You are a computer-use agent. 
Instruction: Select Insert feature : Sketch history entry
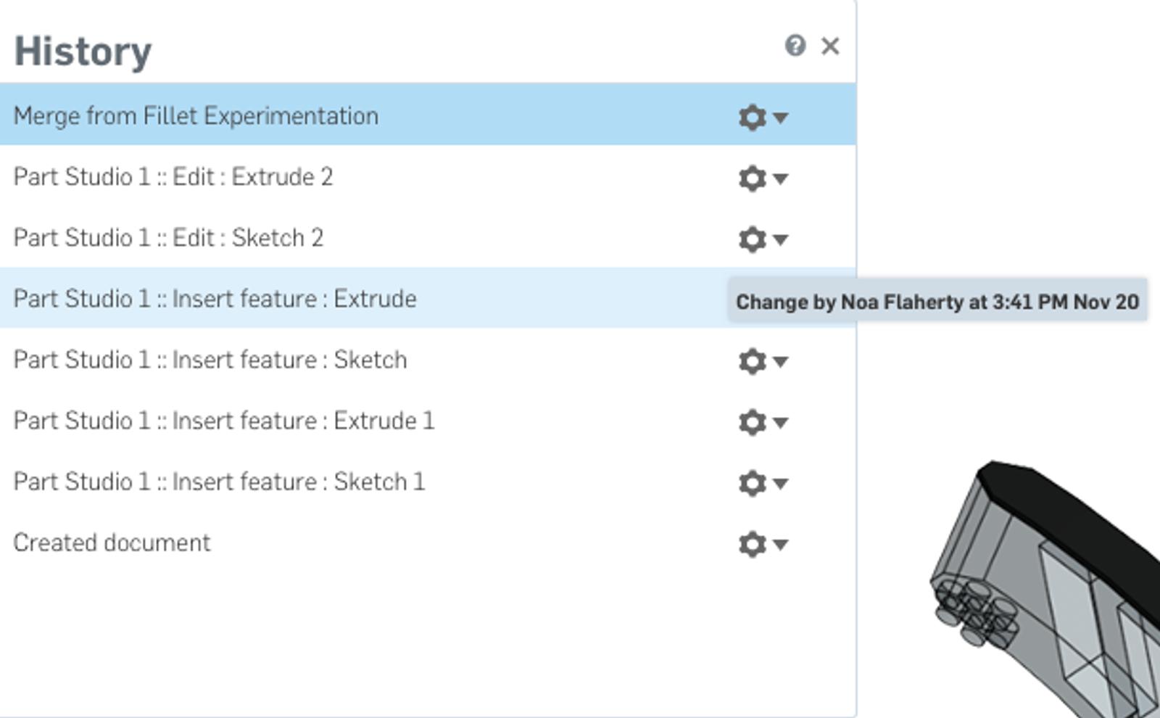point(210,360)
